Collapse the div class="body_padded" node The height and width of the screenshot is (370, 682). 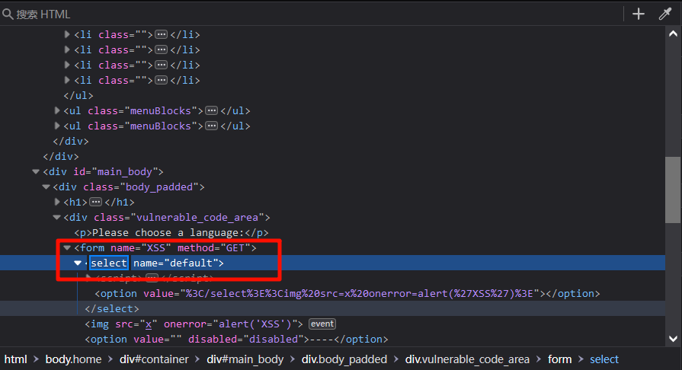coord(46,187)
